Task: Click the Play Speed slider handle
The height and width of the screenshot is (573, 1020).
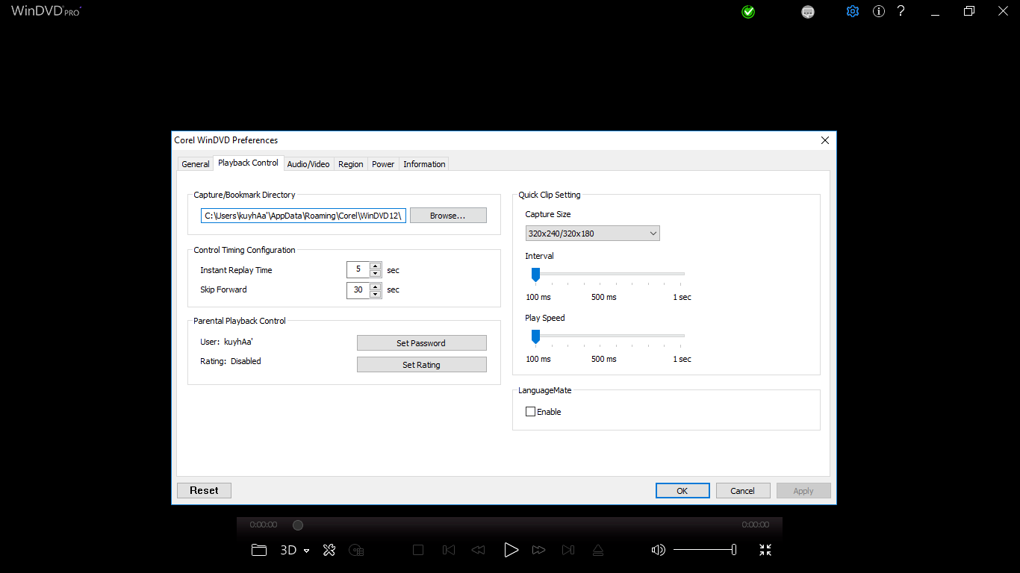Action: coord(535,337)
